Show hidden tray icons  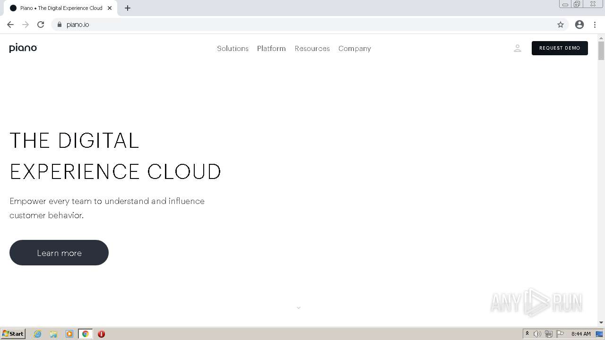527,334
